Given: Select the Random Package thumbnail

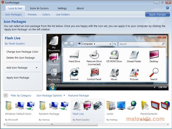Looking at the screenshot, I should pos(54,111).
